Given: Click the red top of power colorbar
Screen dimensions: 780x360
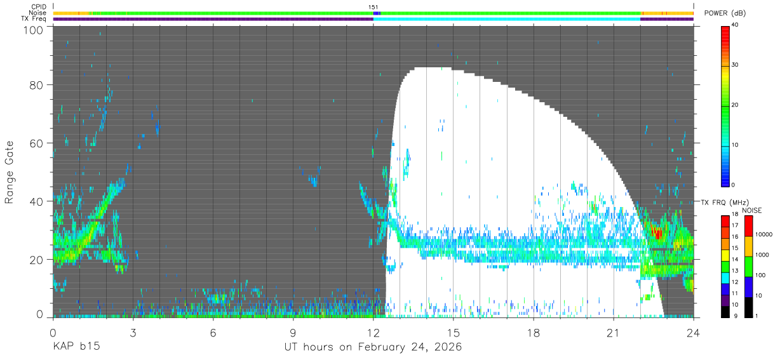Looking at the screenshot, I should tap(725, 33).
